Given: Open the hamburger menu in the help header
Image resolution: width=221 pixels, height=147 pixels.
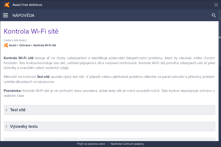Looking at the screenshot, I should click(6, 15).
